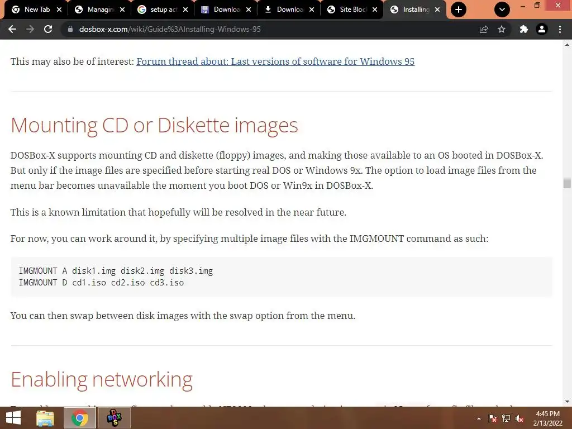Click the muted volume tray icon

tap(519, 418)
